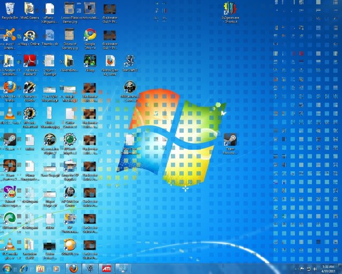Screen dimensions: 342x274
Task: Open the Libraries folder taskbar icon
Action: coord(40,269)
